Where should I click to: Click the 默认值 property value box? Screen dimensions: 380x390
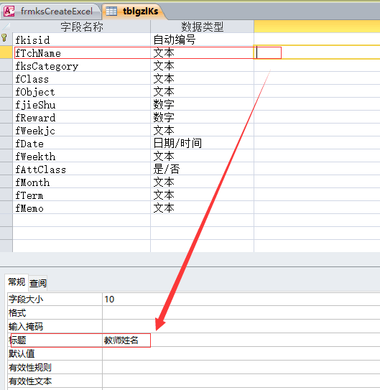coord(241,353)
